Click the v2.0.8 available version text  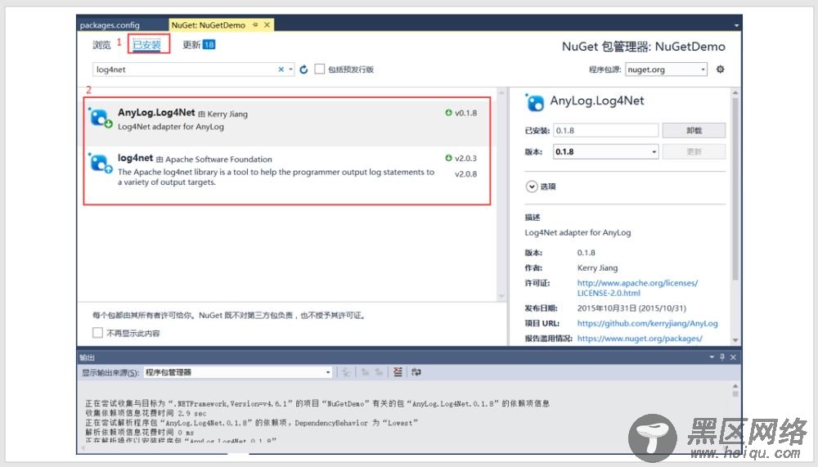[x=465, y=174]
